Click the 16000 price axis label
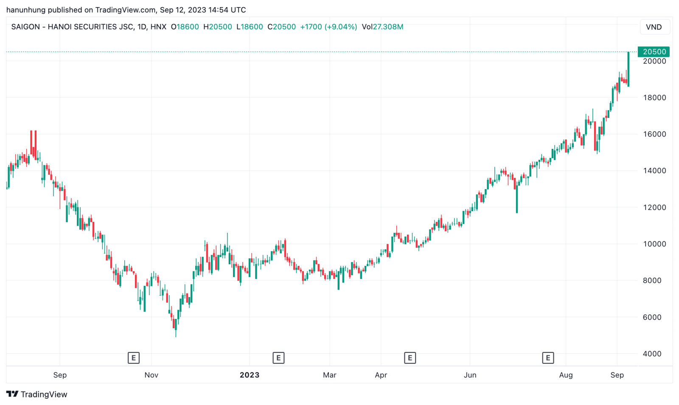The width and height of the screenshot is (679, 405). pyautogui.click(x=654, y=134)
